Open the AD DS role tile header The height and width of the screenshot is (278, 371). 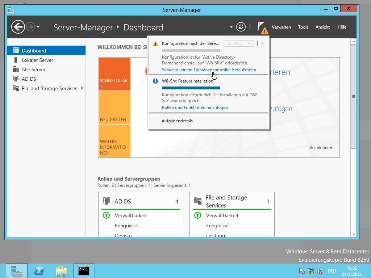(x=141, y=201)
